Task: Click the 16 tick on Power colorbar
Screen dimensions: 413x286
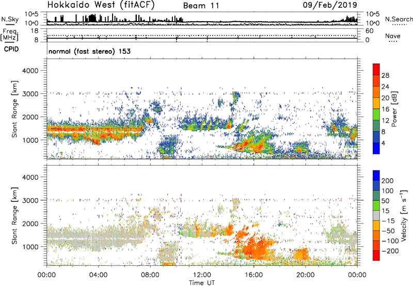Action: [x=385, y=109]
